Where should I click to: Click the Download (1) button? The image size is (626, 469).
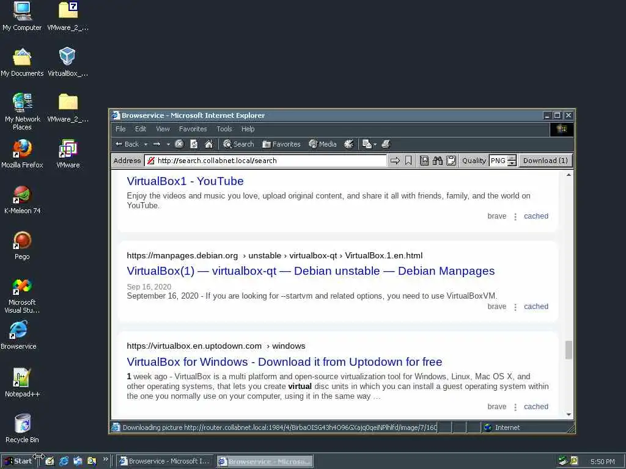coord(545,161)
